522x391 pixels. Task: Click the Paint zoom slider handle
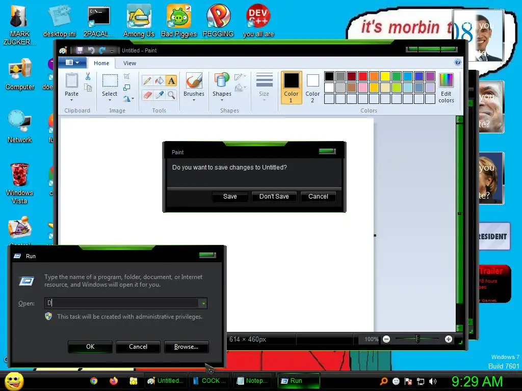(x=417, y=339)
